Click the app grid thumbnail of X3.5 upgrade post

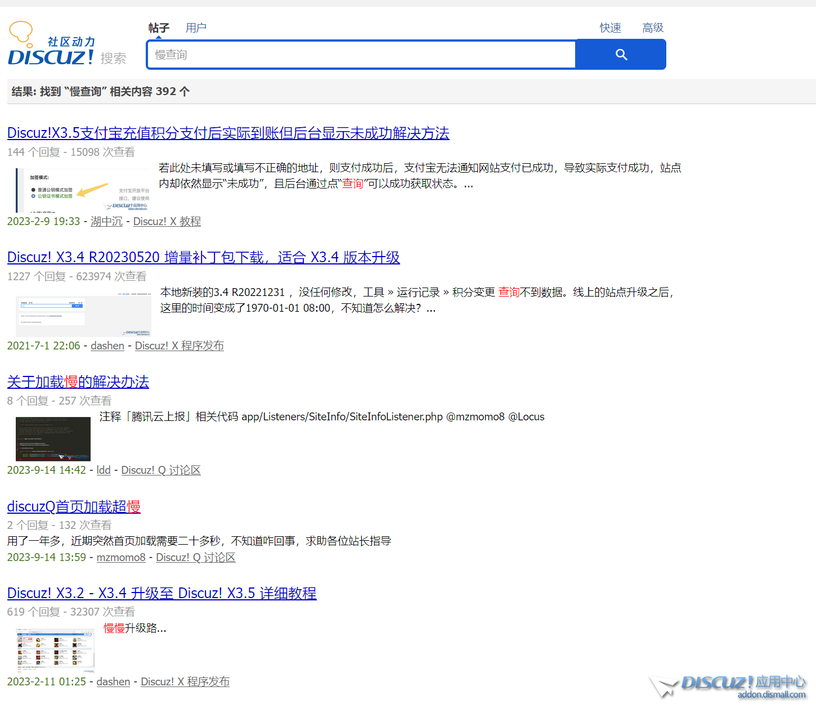click(55, 650)
